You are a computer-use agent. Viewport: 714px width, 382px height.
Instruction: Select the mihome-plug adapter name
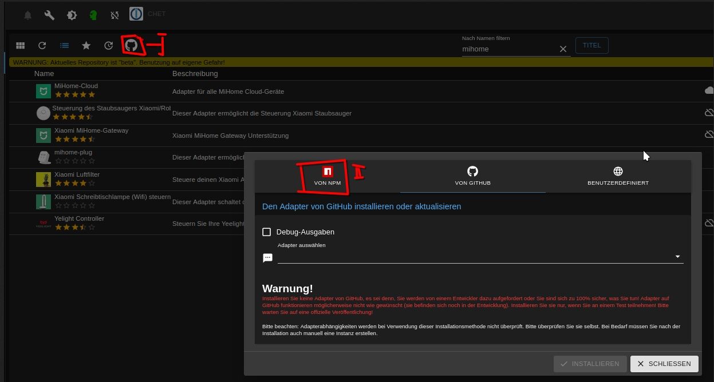pos(73,152)
